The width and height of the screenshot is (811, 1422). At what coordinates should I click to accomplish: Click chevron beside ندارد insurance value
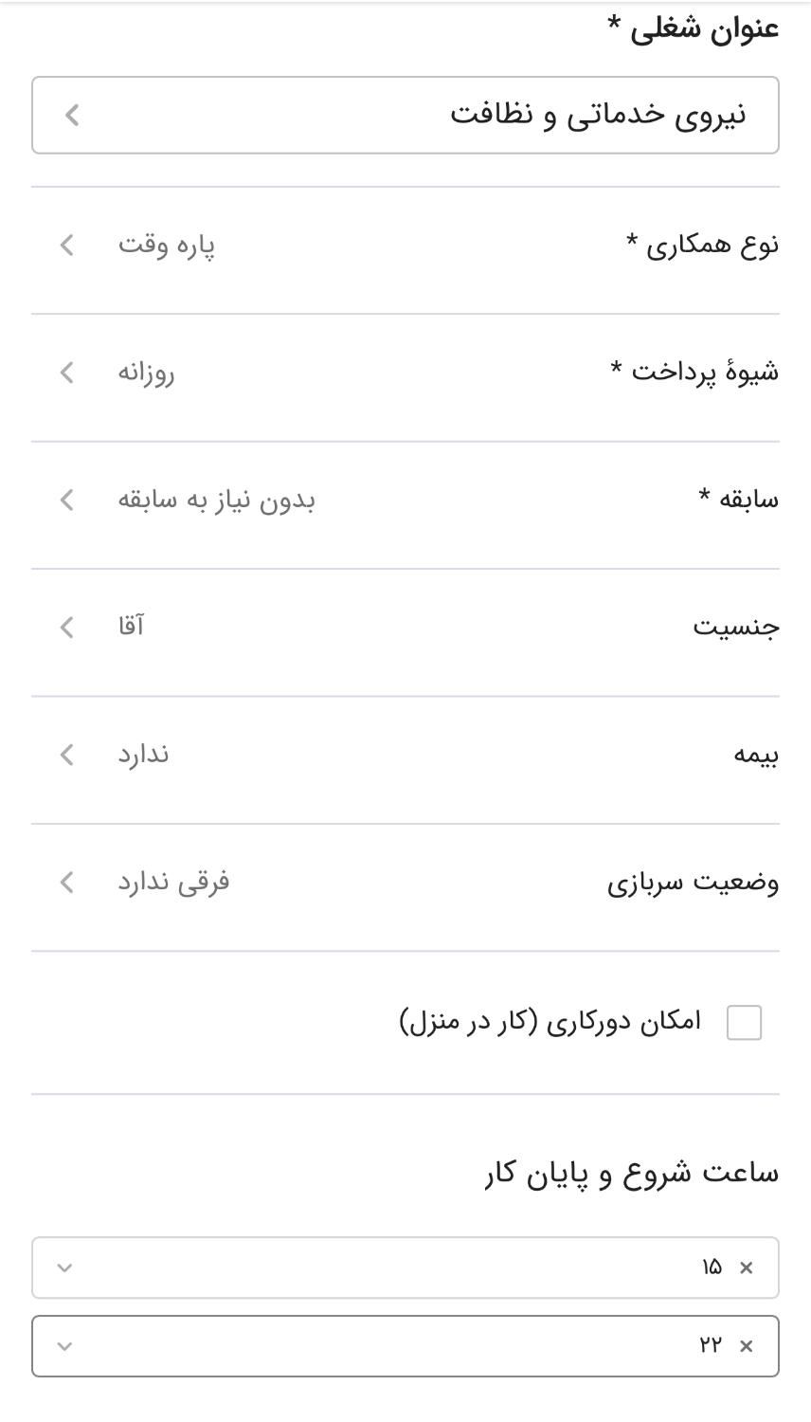click(x=66, y=755)
